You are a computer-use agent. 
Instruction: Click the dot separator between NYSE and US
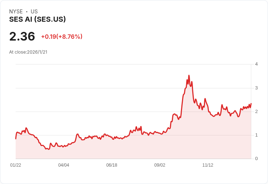(x=27, y=12)
